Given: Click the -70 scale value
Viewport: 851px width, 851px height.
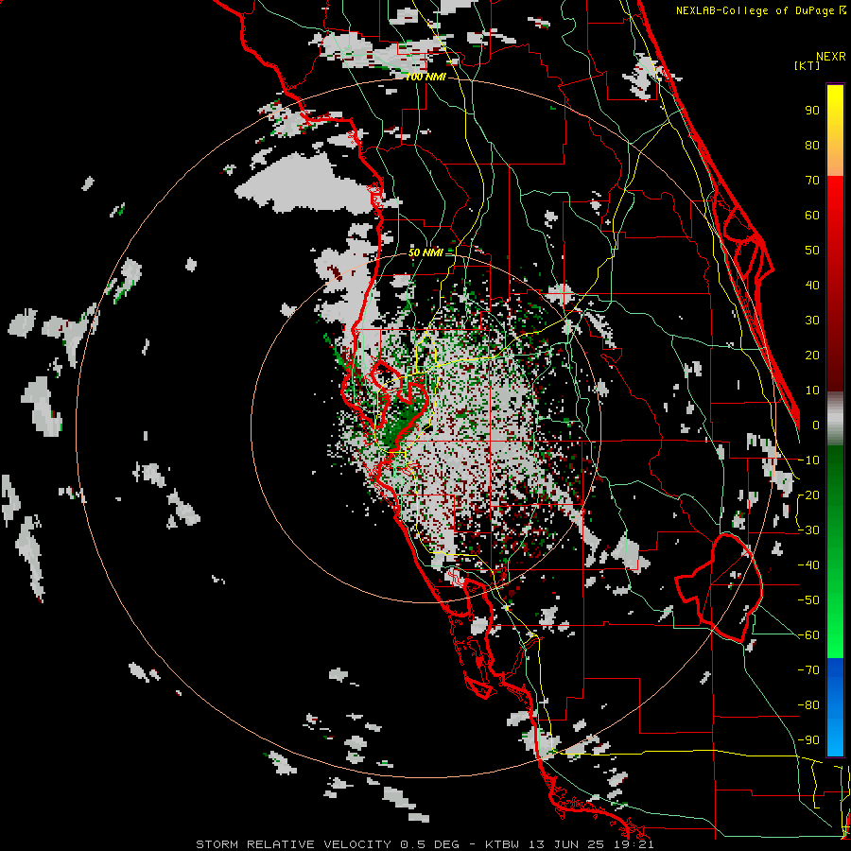Looking at the screenshot, I should coord(808,670).
